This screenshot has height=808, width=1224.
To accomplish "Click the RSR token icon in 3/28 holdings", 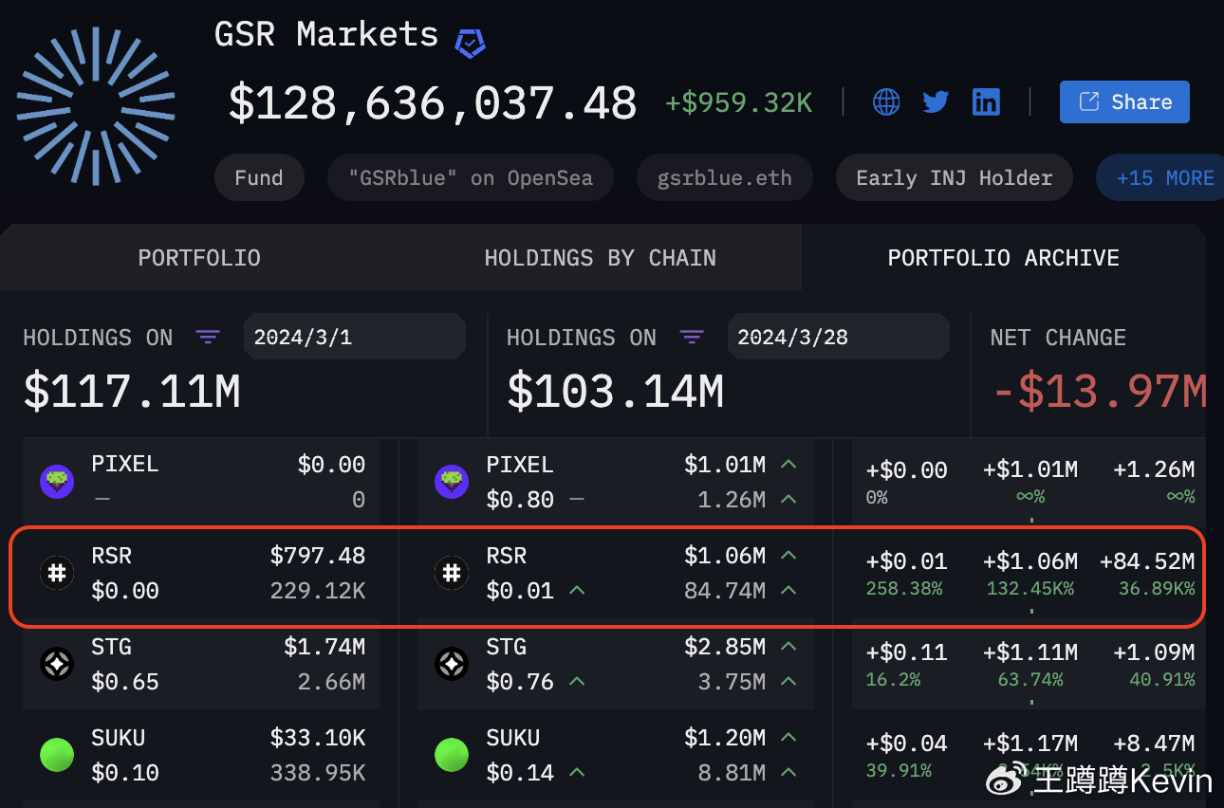I will click(x=452, y=573).
